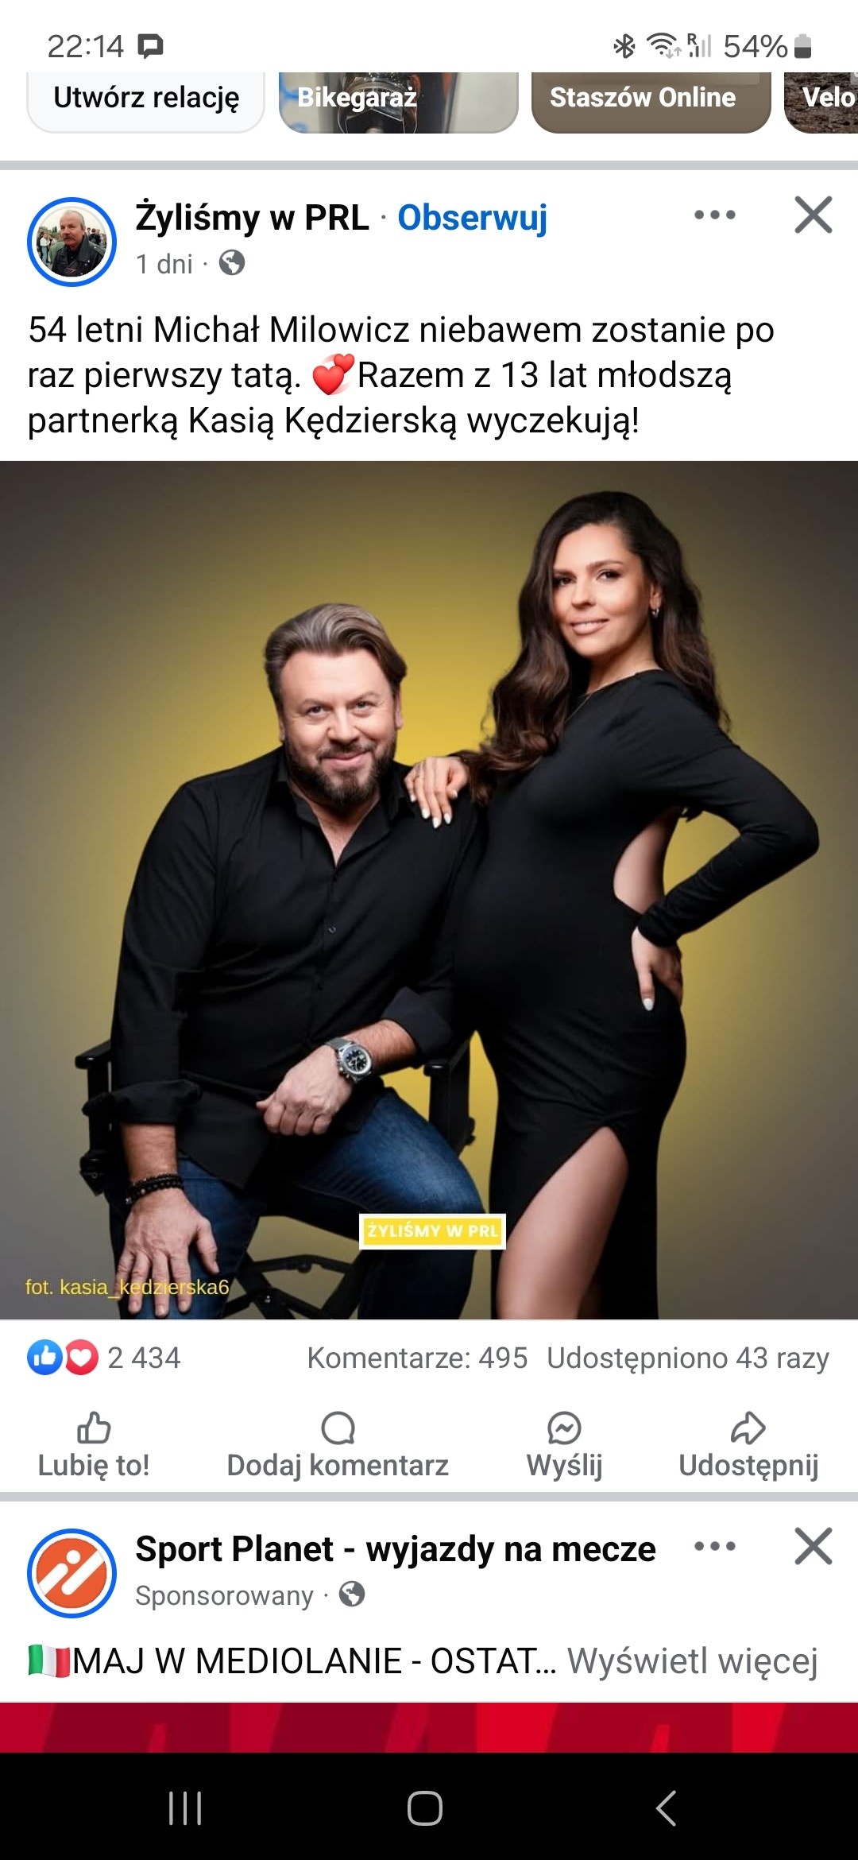858x1860 pixels.
Task: Open three-dots menu on Sport Planet ad
Action: (x=715, y=1546)
